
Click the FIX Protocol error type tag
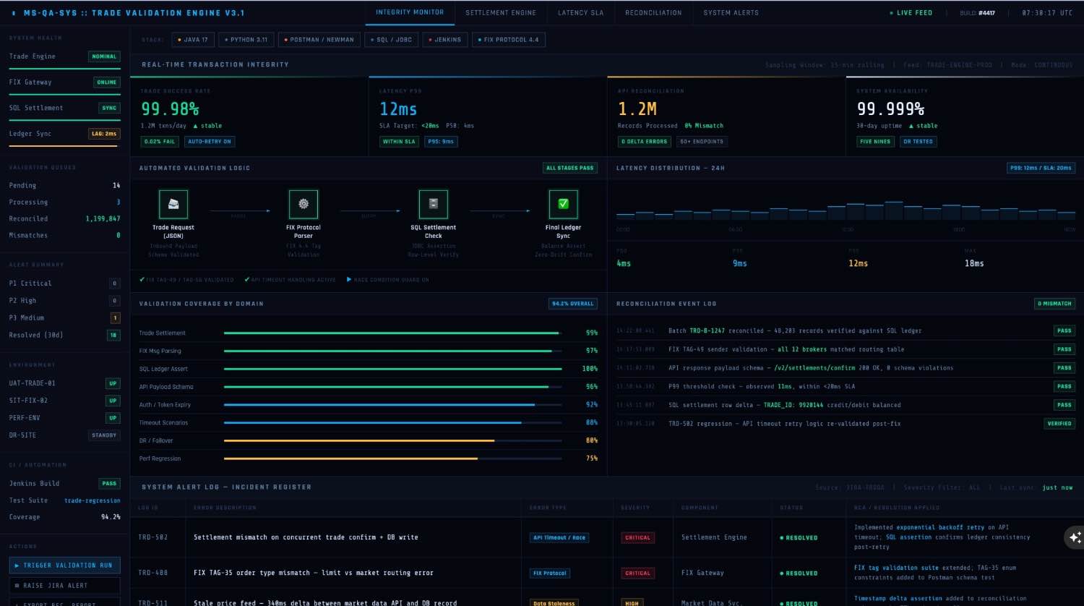pyautogui.click(x=550, y=573)
